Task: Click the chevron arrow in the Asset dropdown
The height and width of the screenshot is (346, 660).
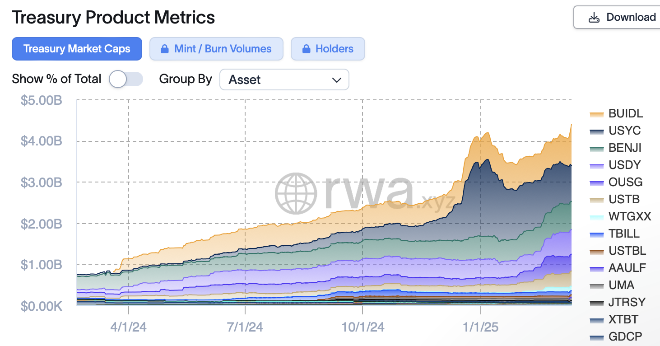Action: tap(337, 80)
